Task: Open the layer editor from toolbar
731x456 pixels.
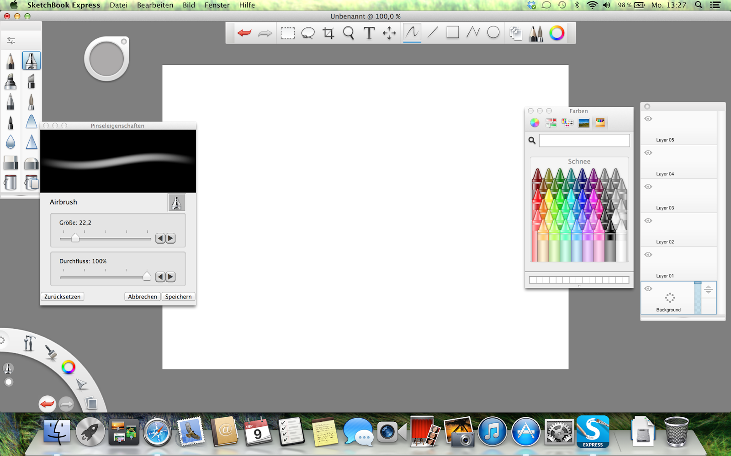Action: coord(516,33)
